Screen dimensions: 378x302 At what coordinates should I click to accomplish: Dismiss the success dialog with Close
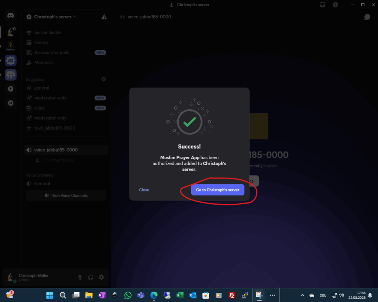pos(144,190)
